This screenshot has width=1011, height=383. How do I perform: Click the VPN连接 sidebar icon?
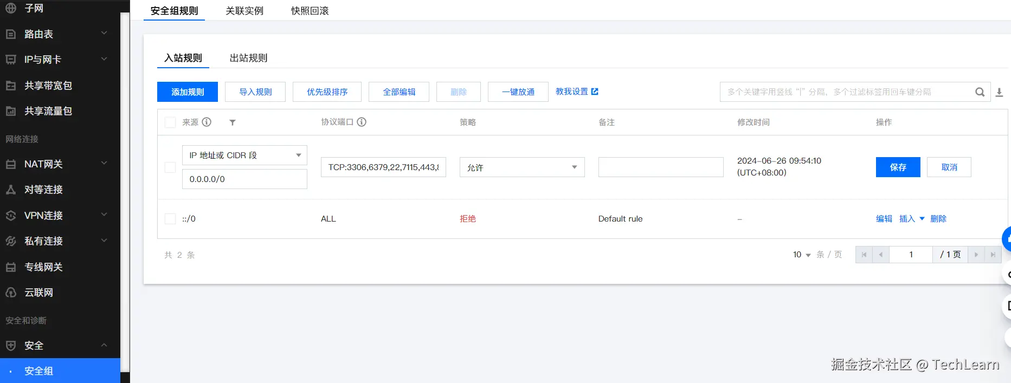tap(11, 216)
